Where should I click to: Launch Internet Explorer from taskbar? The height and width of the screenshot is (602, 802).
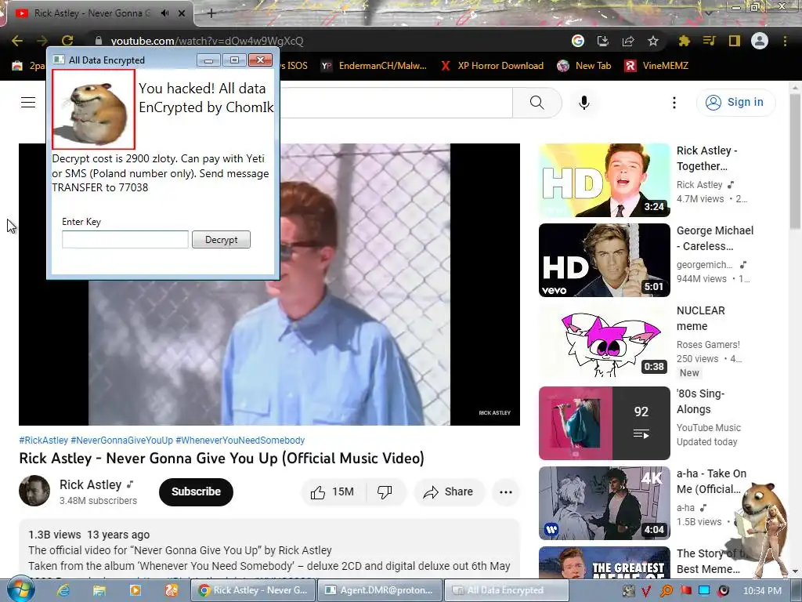63,590
